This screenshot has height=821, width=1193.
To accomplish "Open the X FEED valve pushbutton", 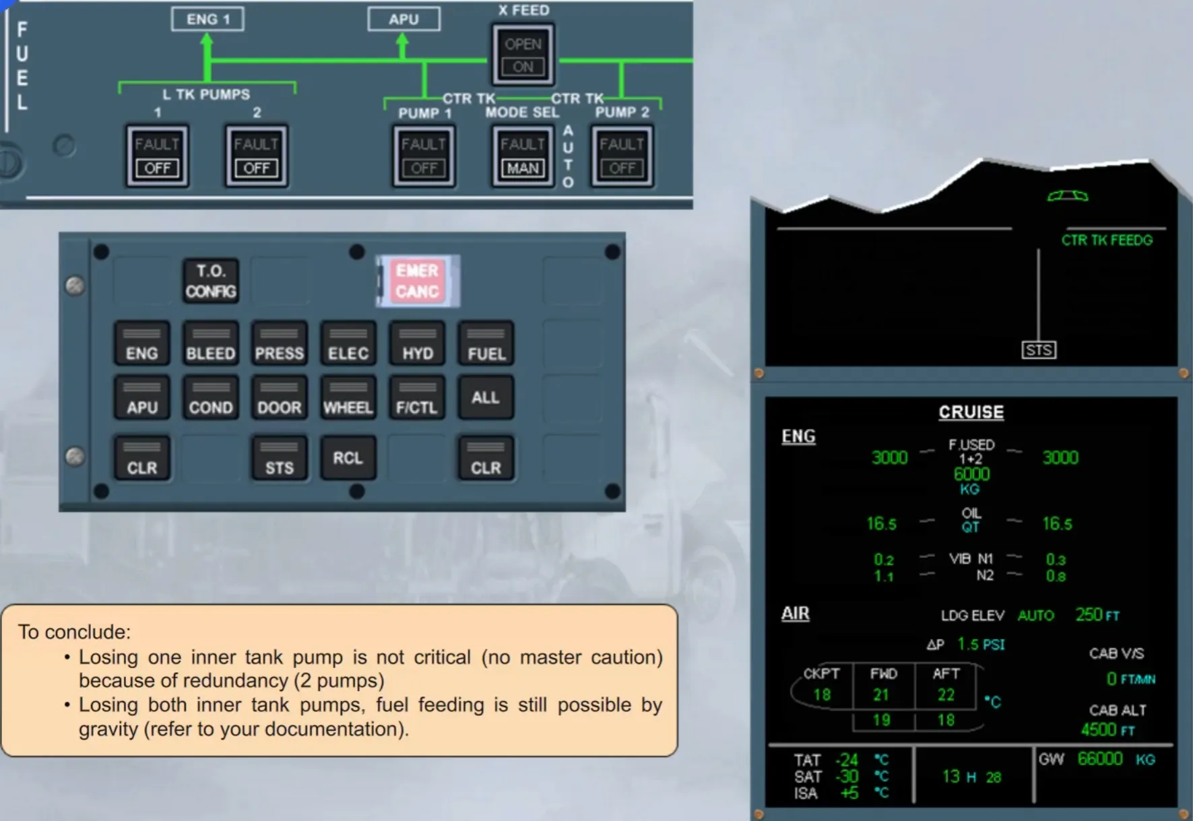I will tap(523, 55).
